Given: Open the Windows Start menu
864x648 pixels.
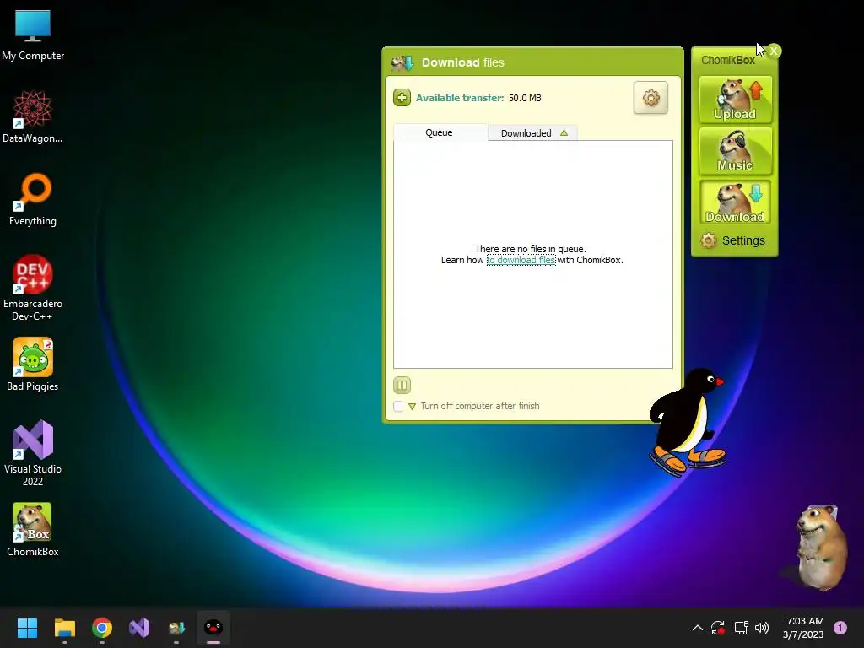Looking at the screenshot, I should pos(27,628).
